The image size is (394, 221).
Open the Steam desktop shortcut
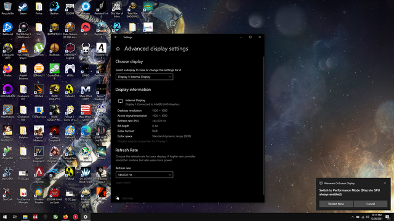click(23, 8)
